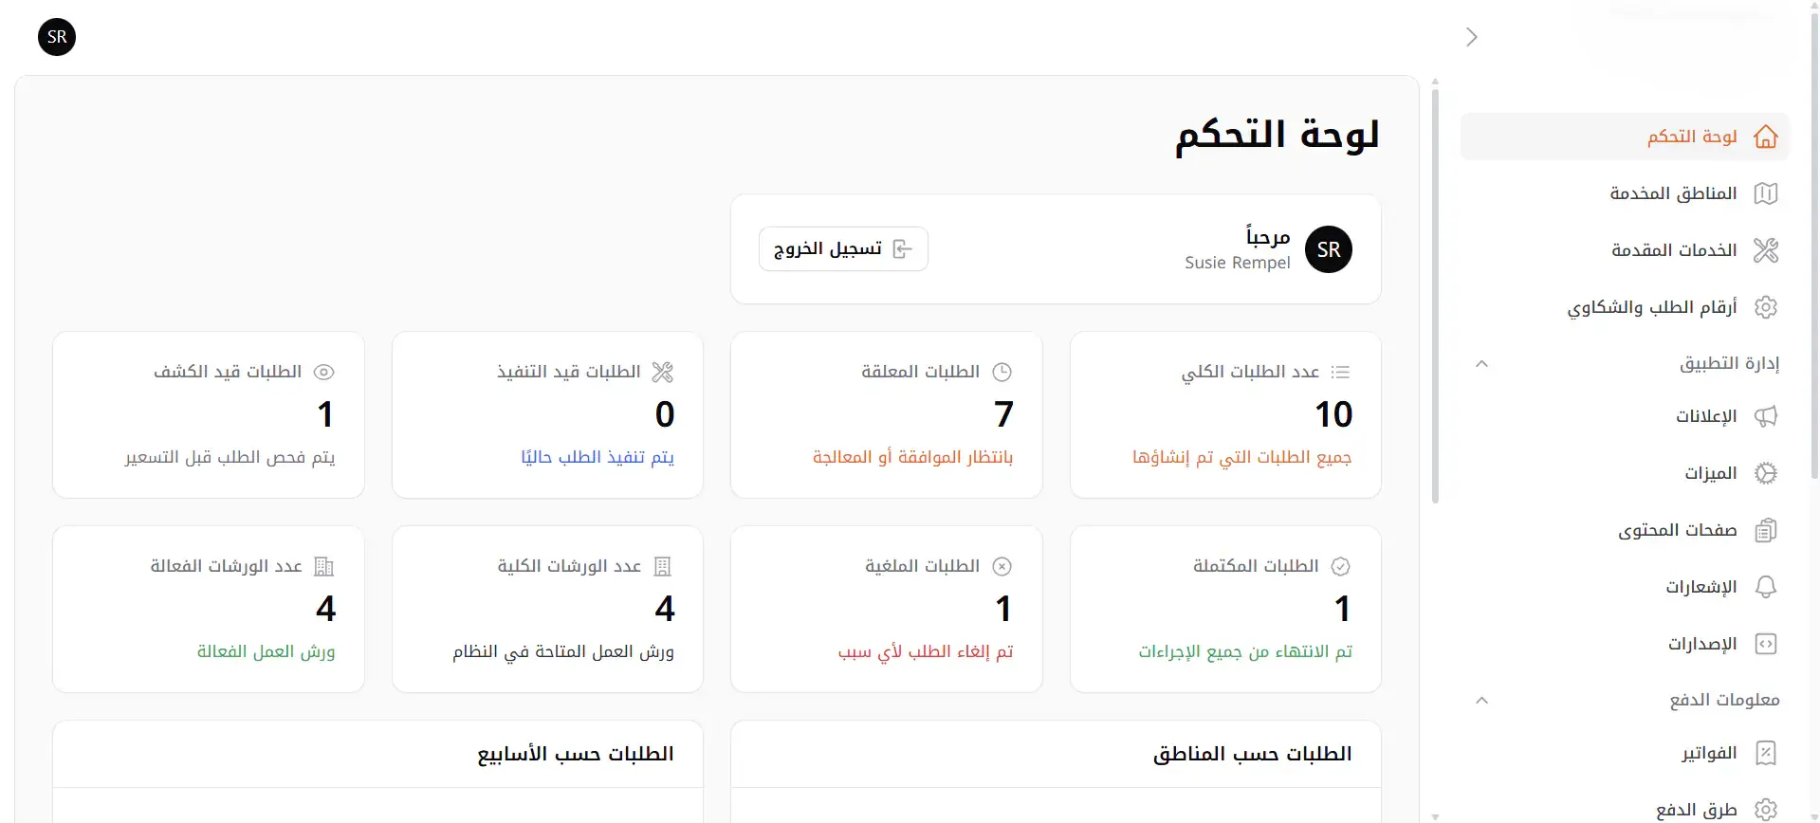Click the gear icon for طرق الدفع

click(x=1765, y=810)
